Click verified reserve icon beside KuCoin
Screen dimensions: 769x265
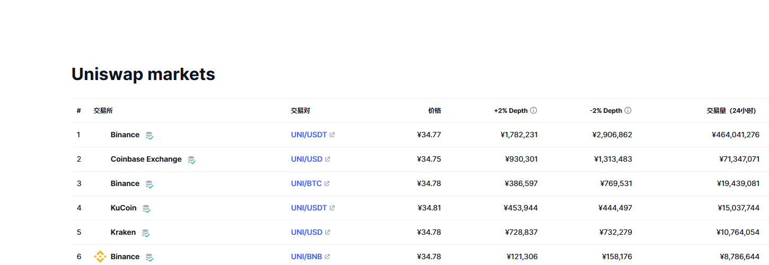pos(146,208)
